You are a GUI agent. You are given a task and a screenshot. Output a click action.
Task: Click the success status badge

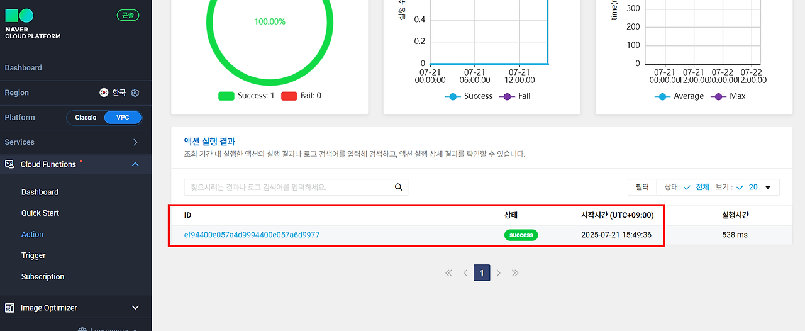click(x=521, y=235)
